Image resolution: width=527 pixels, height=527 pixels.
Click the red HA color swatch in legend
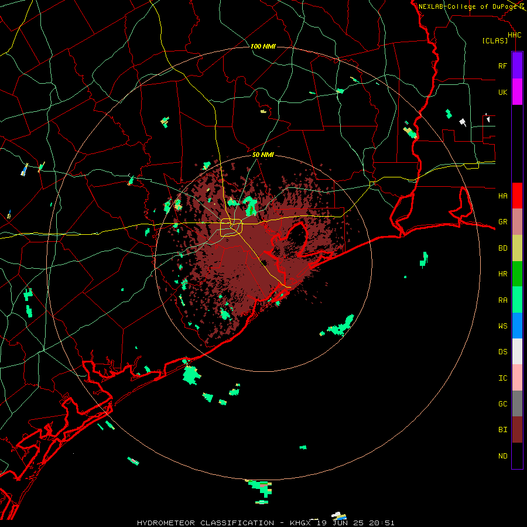[517, 196]
